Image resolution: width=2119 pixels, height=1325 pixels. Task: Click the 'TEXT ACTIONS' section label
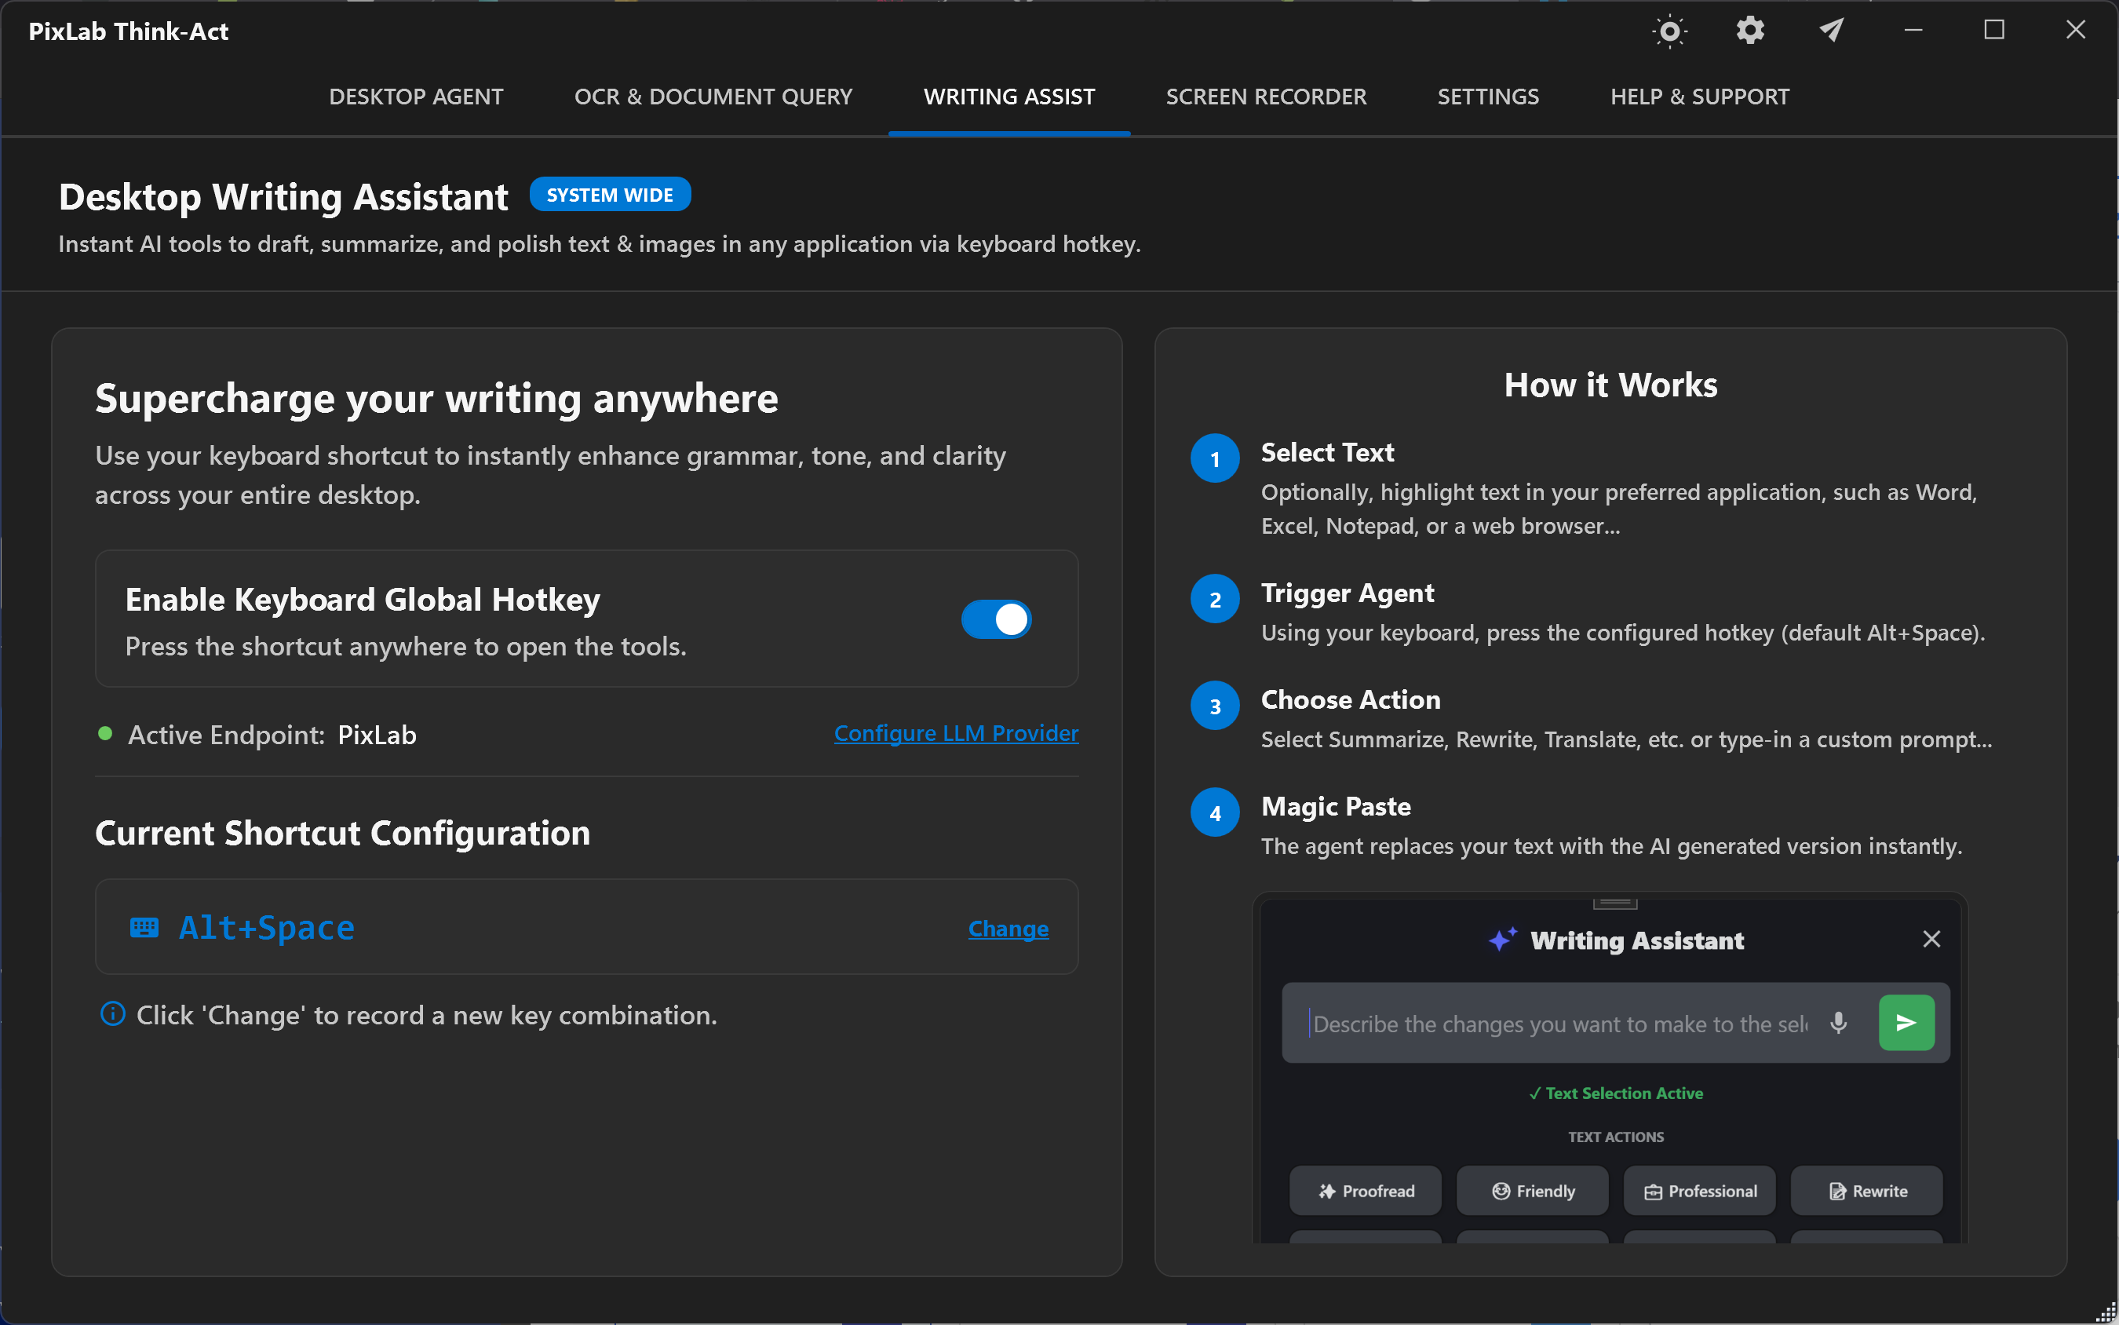(1616, 1137)
